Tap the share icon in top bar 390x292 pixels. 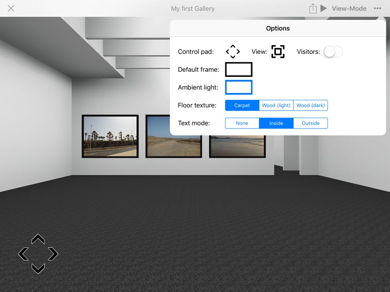click(312, 9)
